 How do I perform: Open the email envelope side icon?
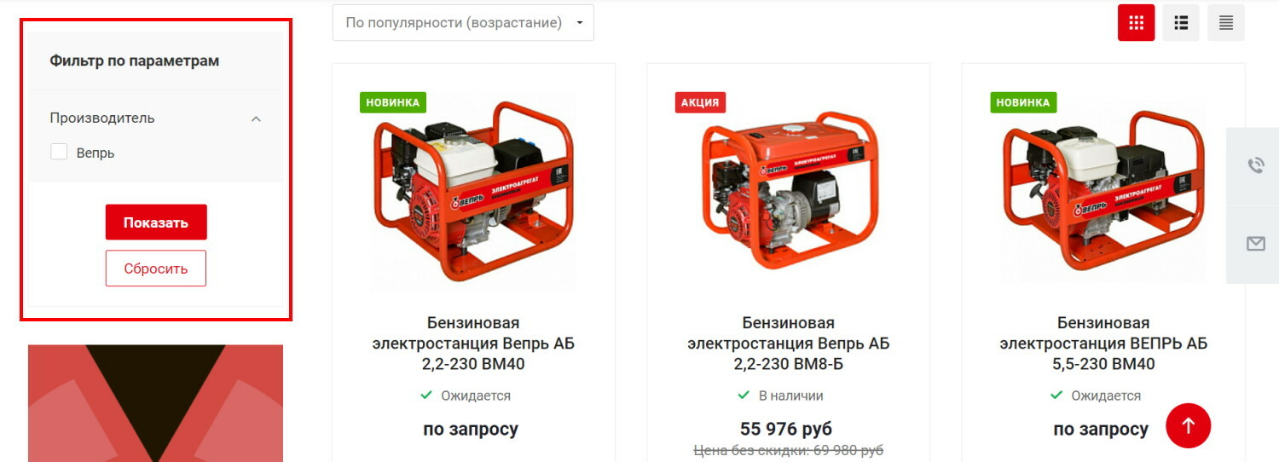(1255, 244)
